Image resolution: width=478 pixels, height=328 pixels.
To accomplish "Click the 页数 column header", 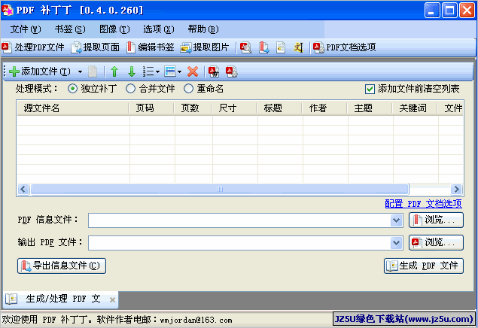I will tap(193, 108).
